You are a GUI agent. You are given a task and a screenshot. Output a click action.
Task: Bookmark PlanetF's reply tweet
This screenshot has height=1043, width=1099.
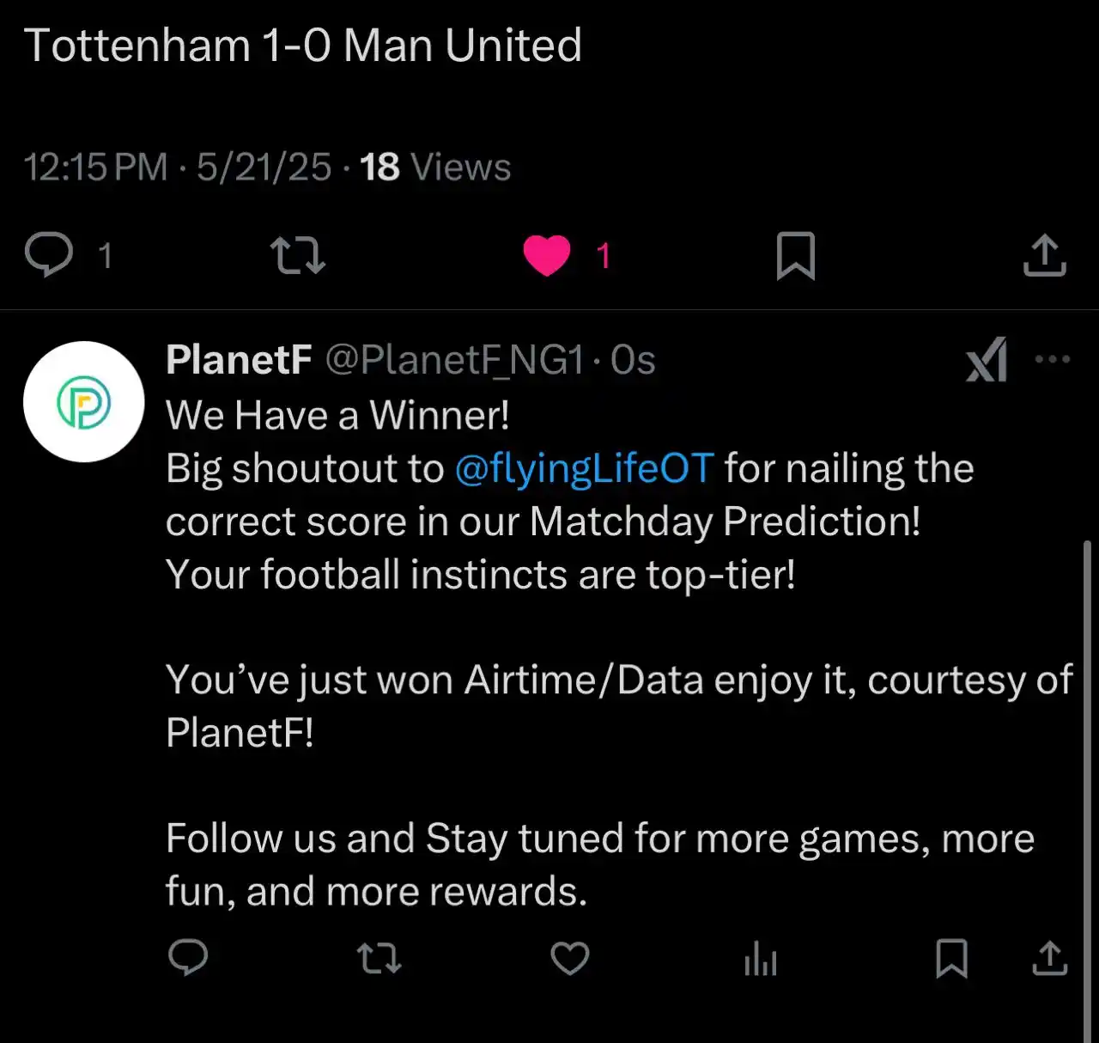(x=951, y=958)
